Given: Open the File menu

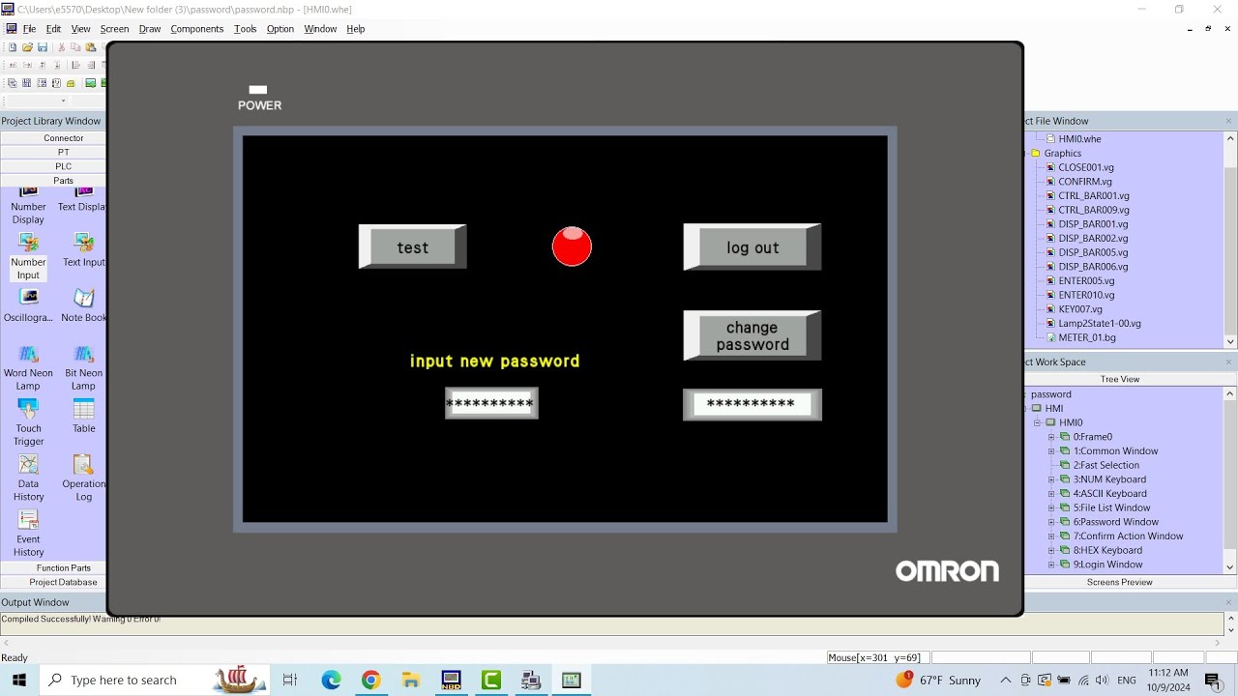Looking at the screenshot, I should click(x=29, y=29).
